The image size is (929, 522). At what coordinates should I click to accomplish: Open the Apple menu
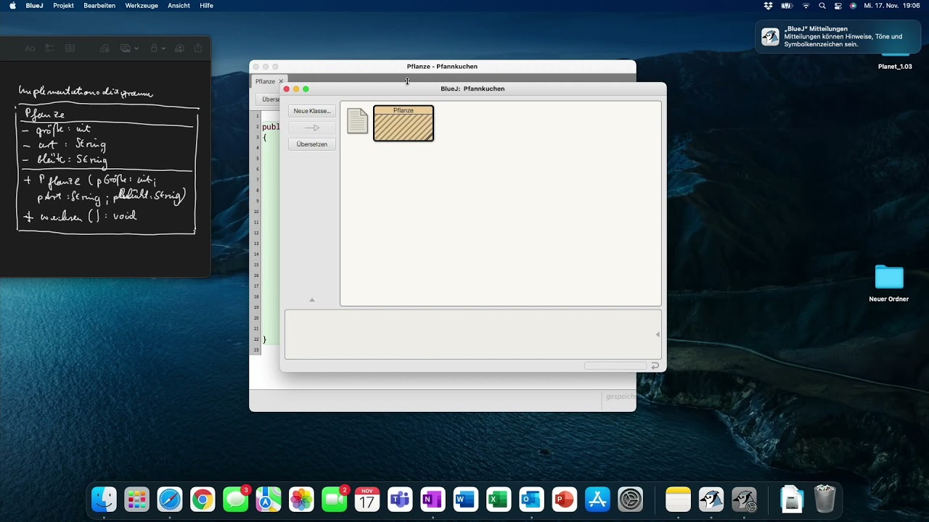pyautogui.click(x=12, y=6)
